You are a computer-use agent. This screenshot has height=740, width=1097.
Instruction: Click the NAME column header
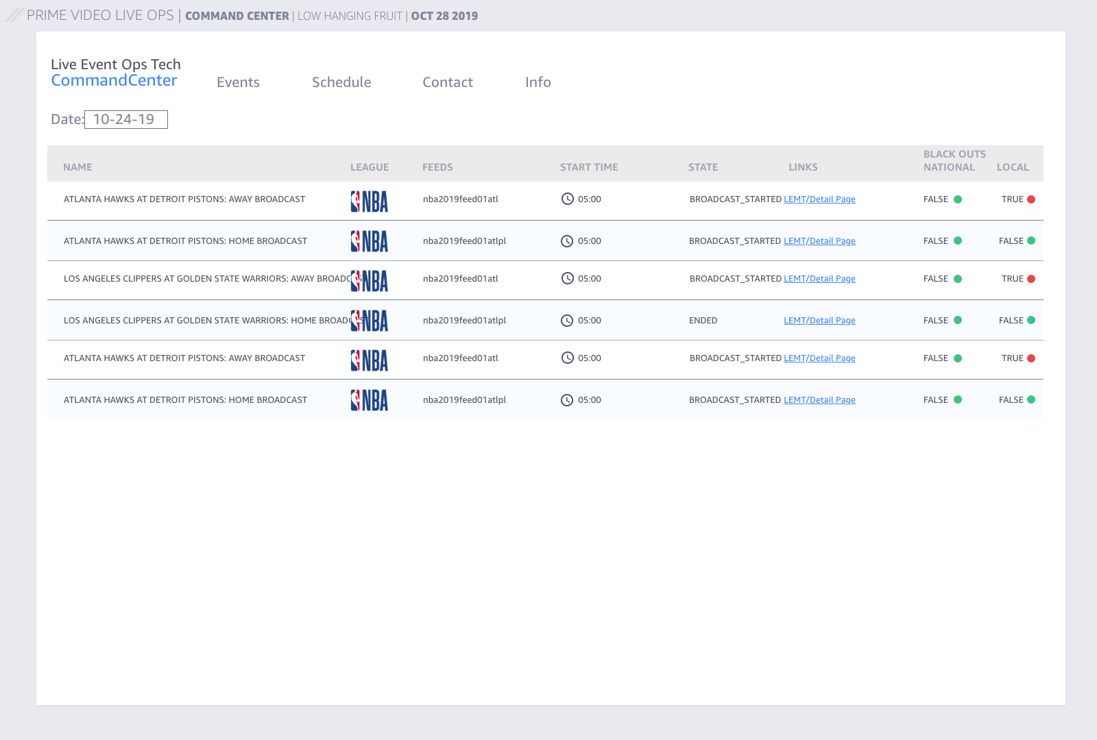pos(77,167)
